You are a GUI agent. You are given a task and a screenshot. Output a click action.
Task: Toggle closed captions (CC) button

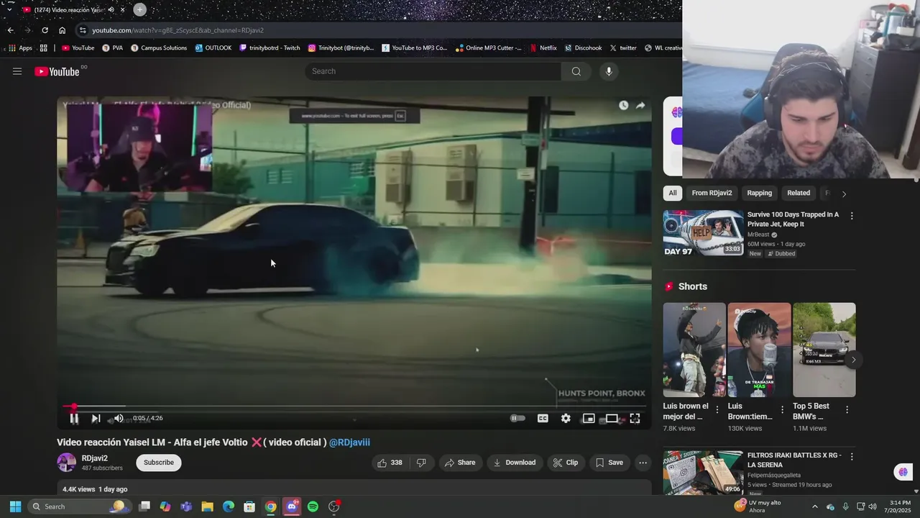(543, 418)
